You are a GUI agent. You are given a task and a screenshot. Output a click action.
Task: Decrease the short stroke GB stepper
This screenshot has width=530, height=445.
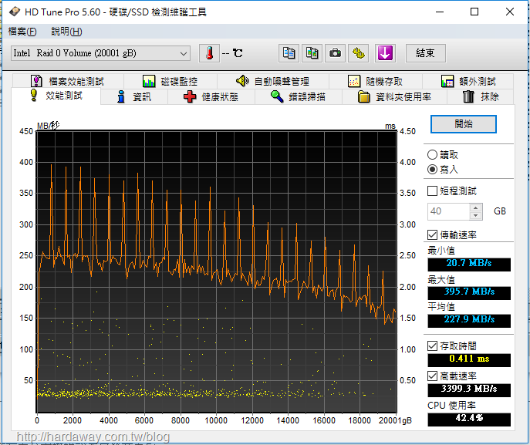476,216
